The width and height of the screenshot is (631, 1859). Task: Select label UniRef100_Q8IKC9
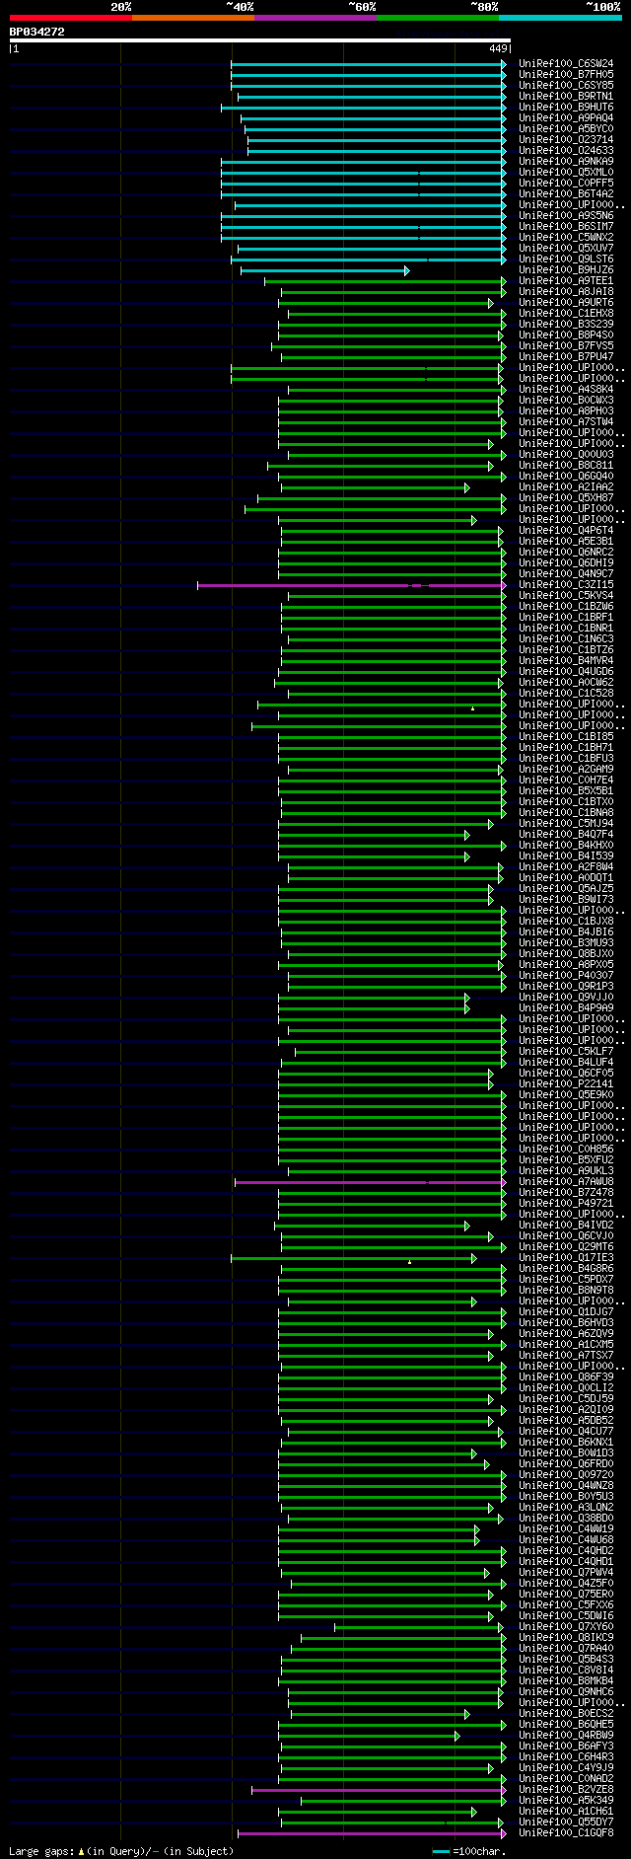pos(566,1638)
